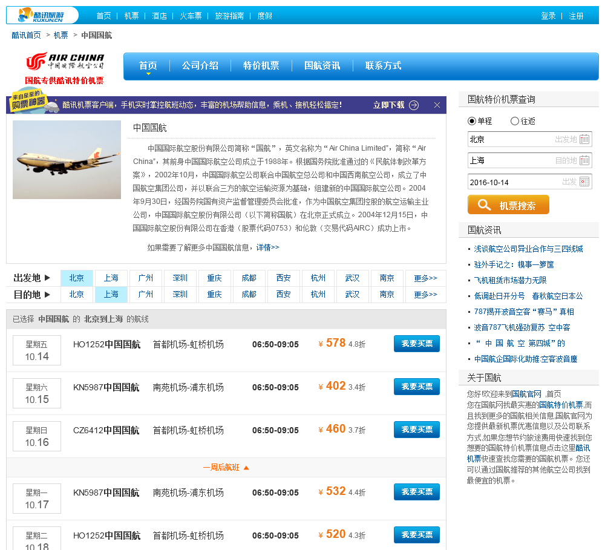Switch to the Air China 首页 tab
Screen dimensions: 605x550
point(148,65)
